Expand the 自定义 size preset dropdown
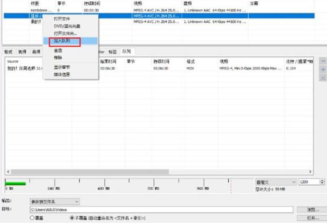The width and height of the screenshot is (327, 223). pyautogui.click(x=275, y=182)
